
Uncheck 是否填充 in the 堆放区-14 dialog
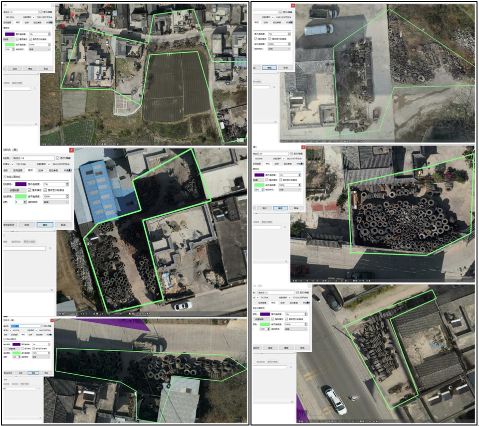click(x=30, y=190)
